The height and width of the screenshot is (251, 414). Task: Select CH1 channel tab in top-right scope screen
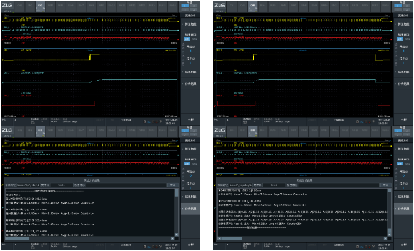click(232, 7)
